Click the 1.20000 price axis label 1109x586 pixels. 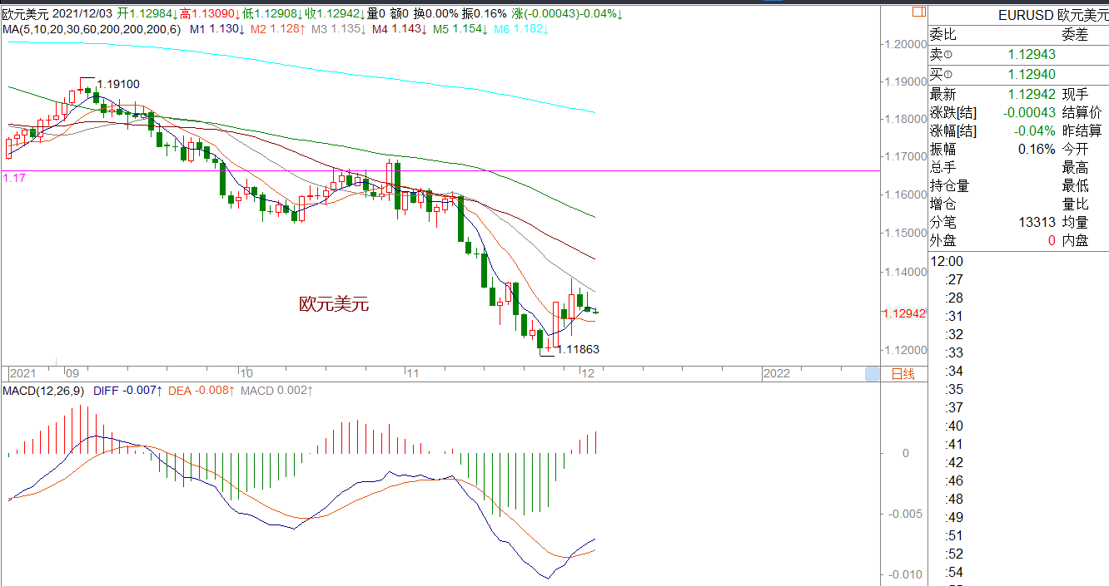click(906, 44)
